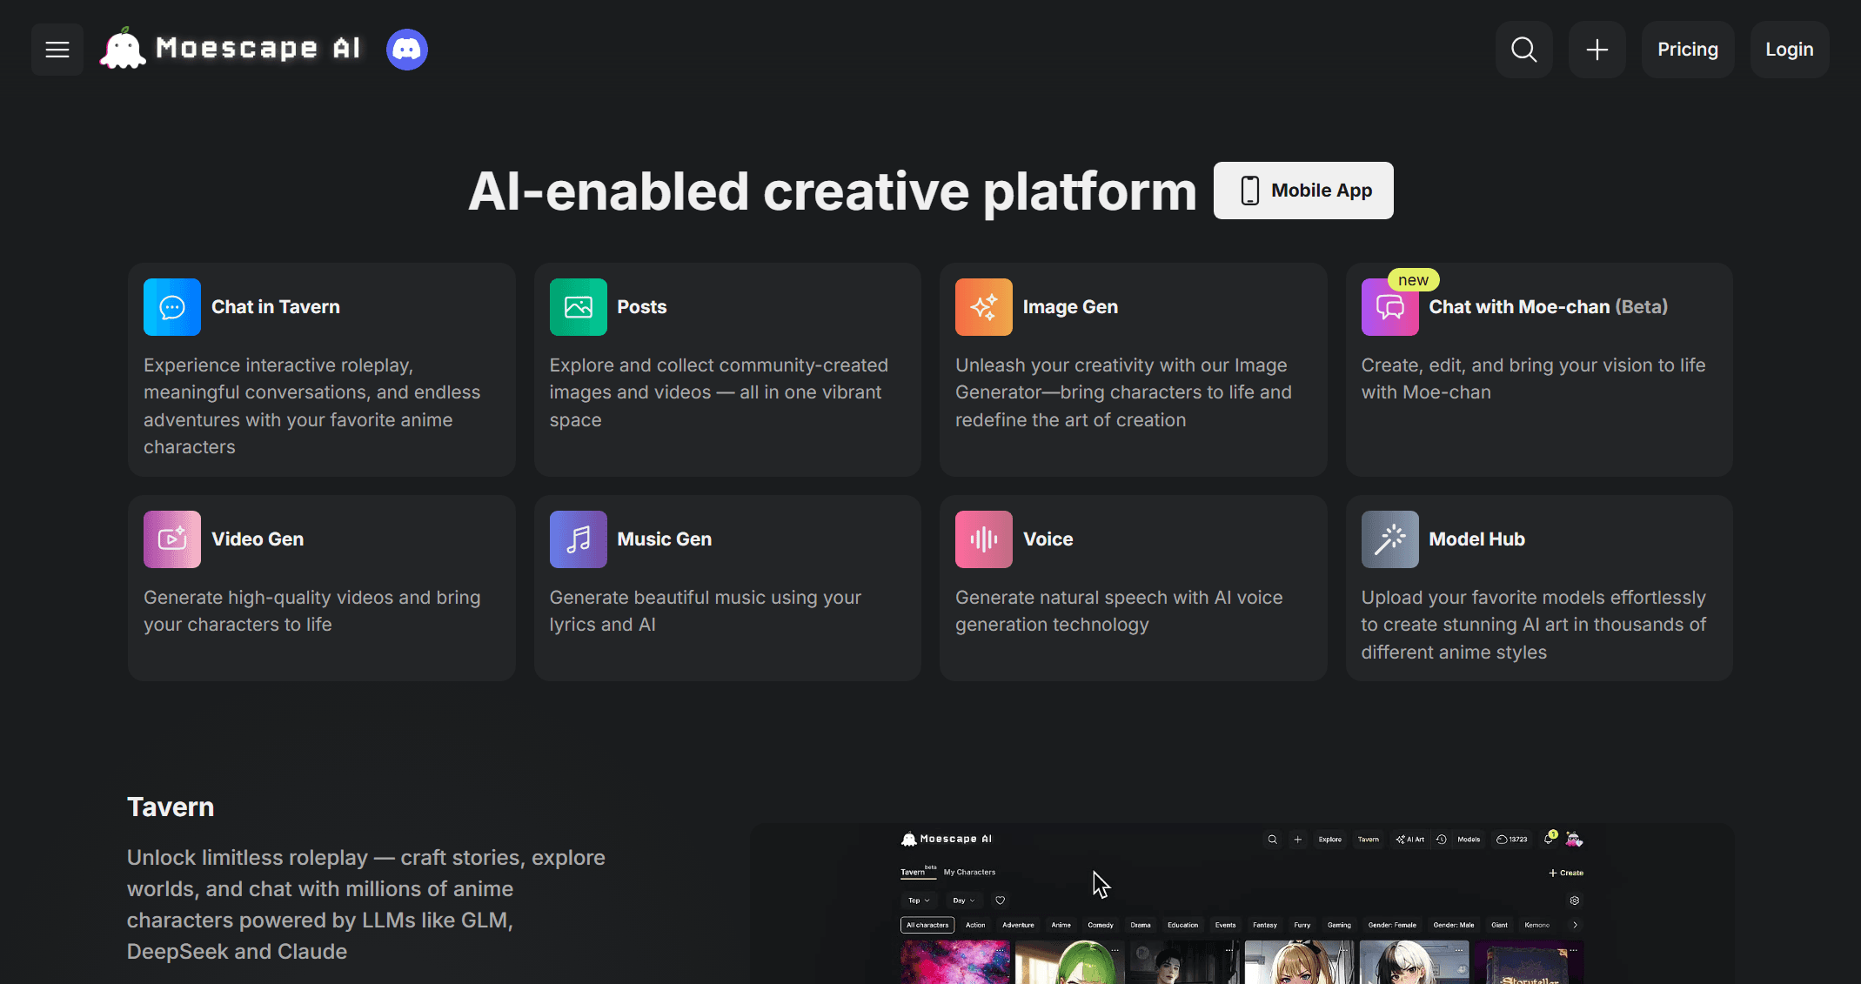Click the orange Image Gen sparkle icon
Viewport: 1861px width, 984px height.
pos(983,307)
